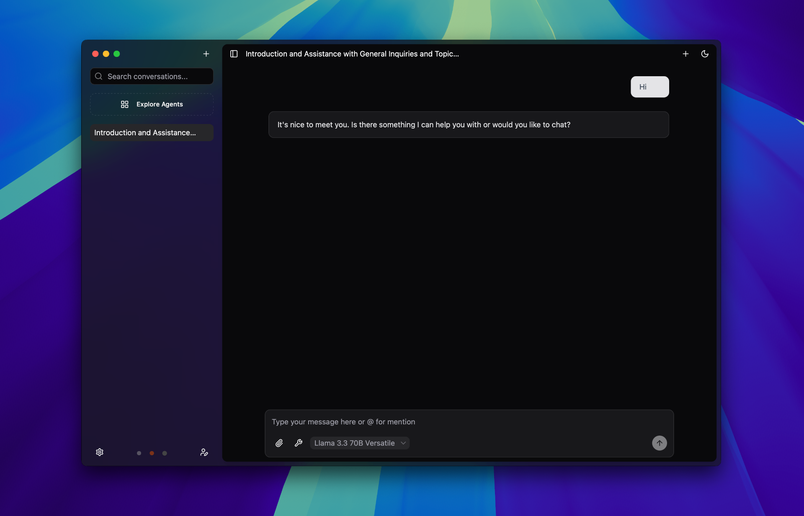Edit assistant profile via the person-pencil icon
The width and height of the screenshot is (804, 516).
pyautogui.click(x=204, y=452)
